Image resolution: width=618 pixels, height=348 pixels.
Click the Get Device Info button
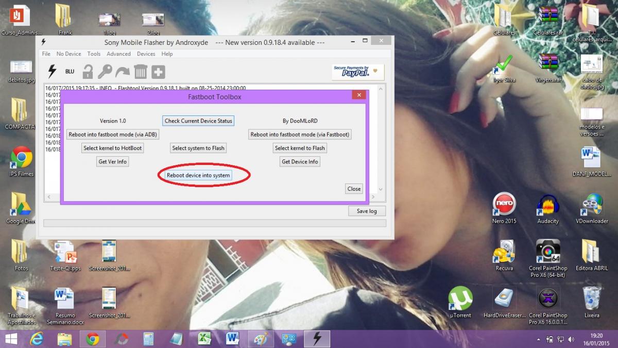[x=300, y=161]
